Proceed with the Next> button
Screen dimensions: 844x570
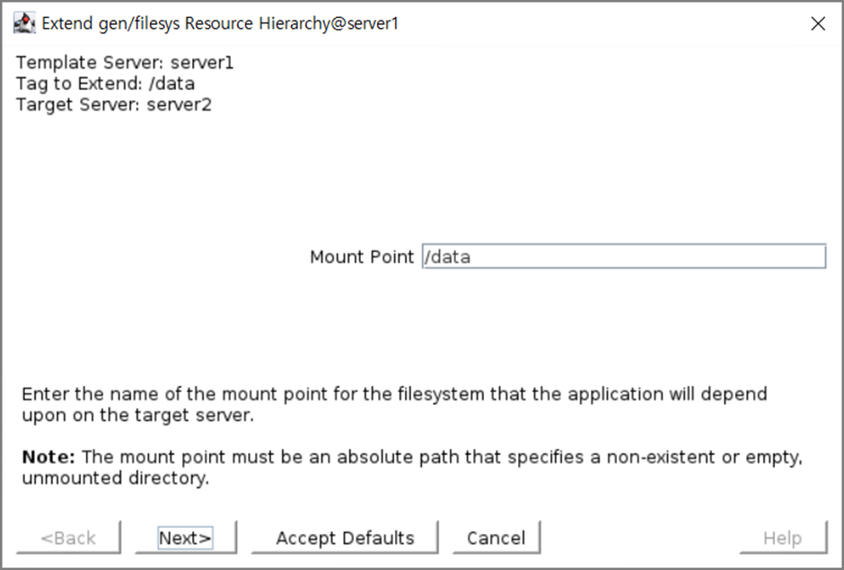click(185, 537)
